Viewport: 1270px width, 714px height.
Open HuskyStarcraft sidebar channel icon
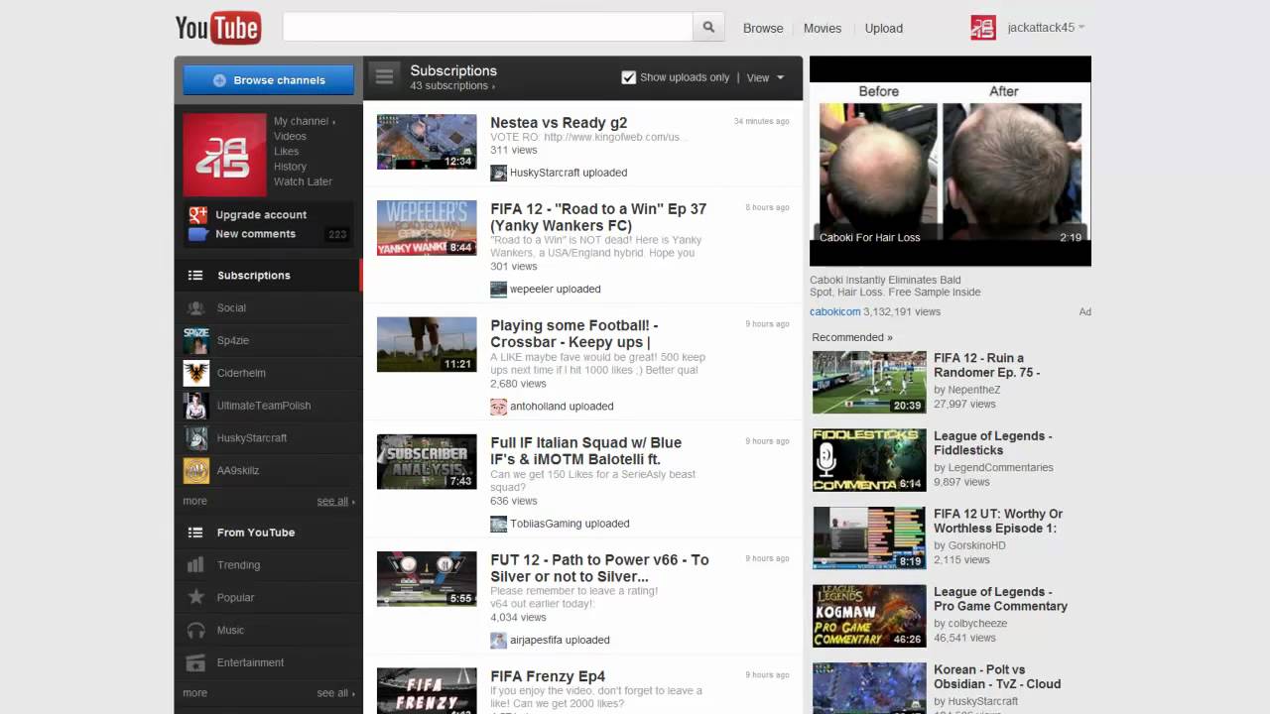tap(196, 437)
